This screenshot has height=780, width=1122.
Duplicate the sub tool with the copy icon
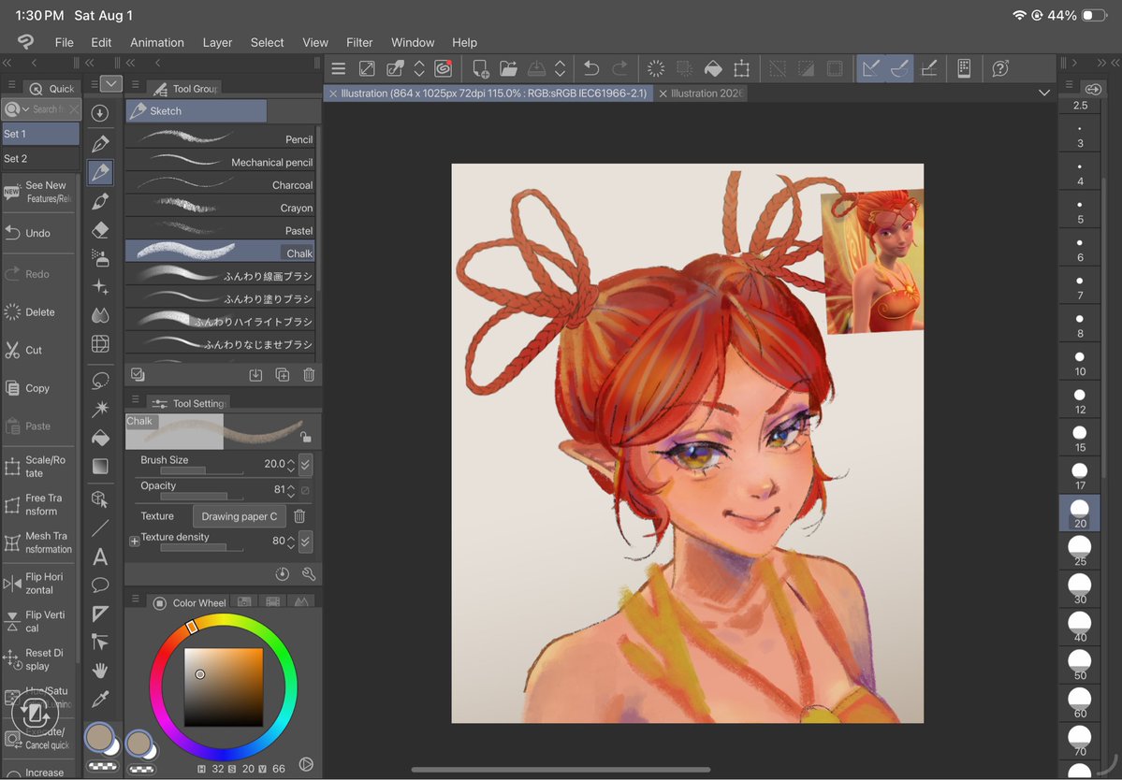click(x=283, y=375)
